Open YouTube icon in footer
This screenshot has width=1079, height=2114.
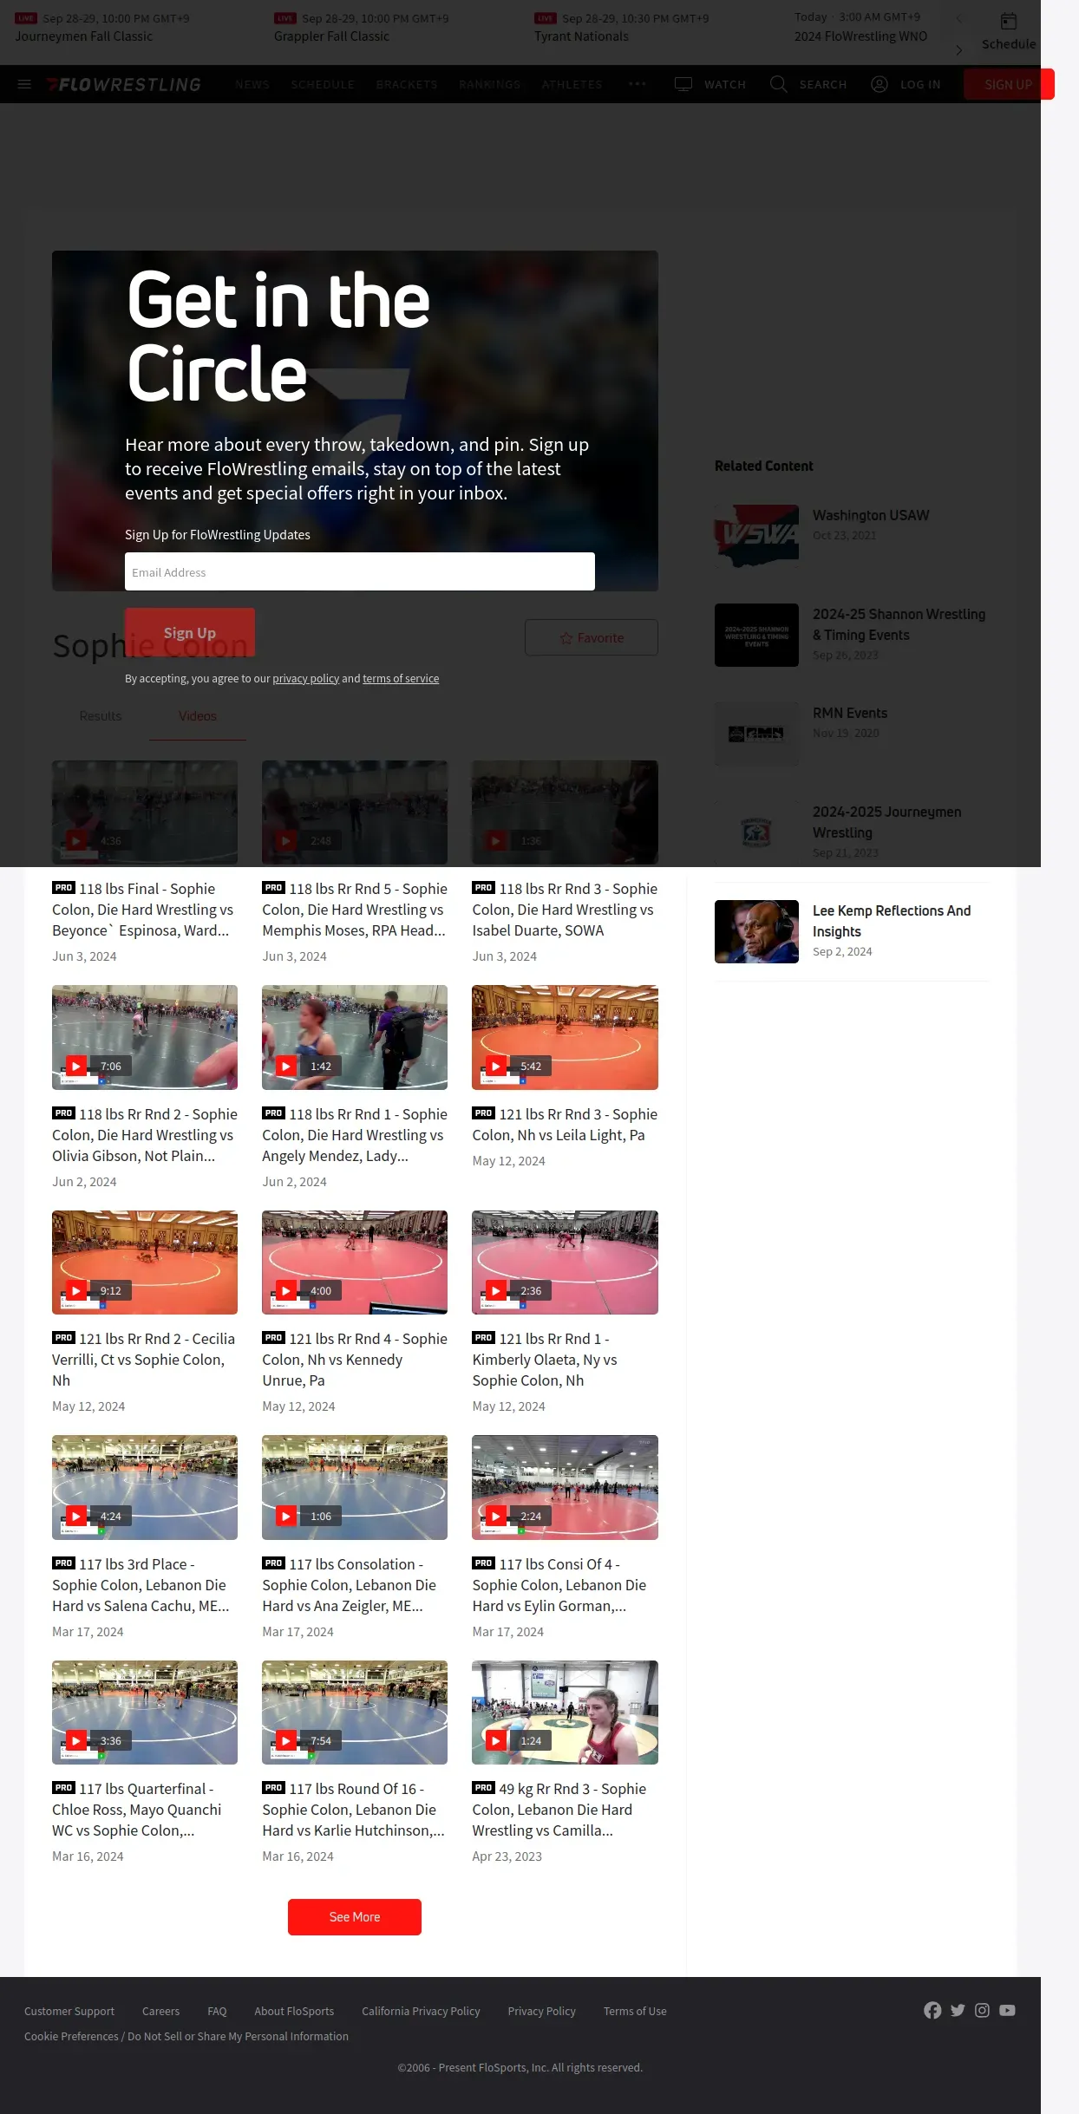[x=1007, y=2010]
